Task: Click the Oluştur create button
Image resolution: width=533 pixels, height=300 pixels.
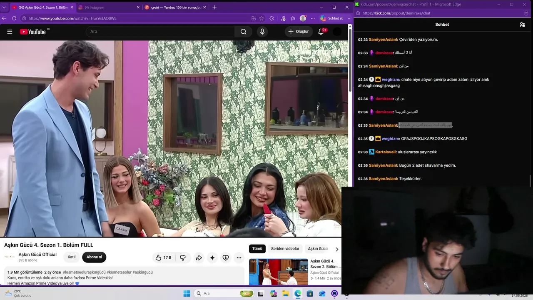Action: coord(299,32)
